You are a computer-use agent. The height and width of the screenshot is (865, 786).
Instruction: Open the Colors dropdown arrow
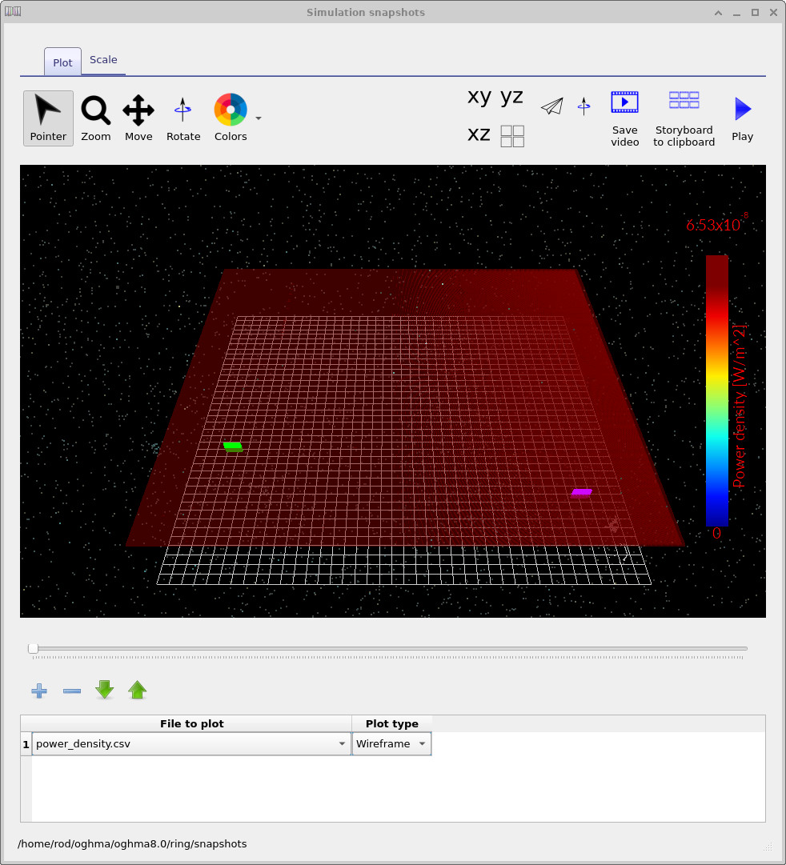click(x=258, y=118)
